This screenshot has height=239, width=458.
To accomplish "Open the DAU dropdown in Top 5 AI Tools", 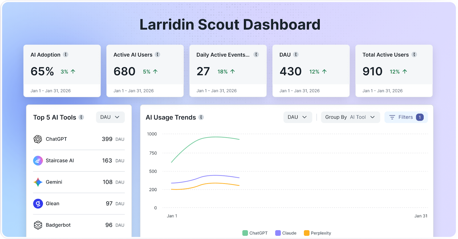I will pos(110,117).
